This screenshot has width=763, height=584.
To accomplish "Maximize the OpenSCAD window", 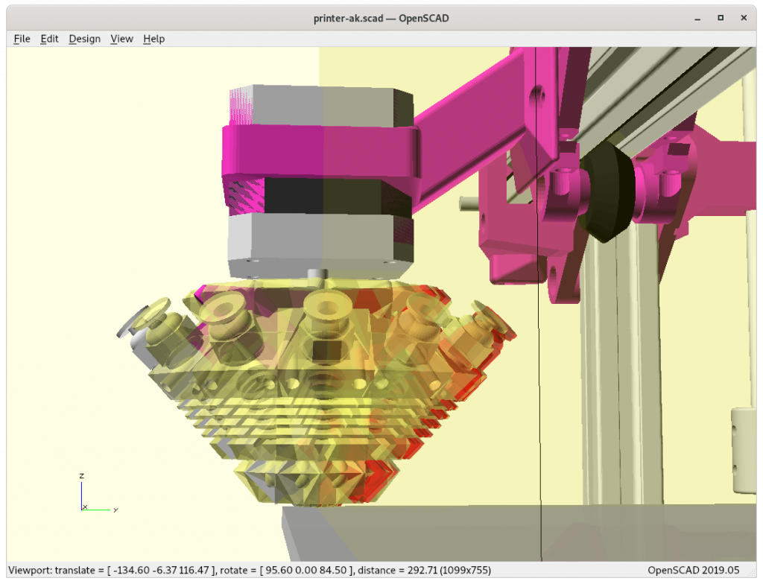I will 721,18.
